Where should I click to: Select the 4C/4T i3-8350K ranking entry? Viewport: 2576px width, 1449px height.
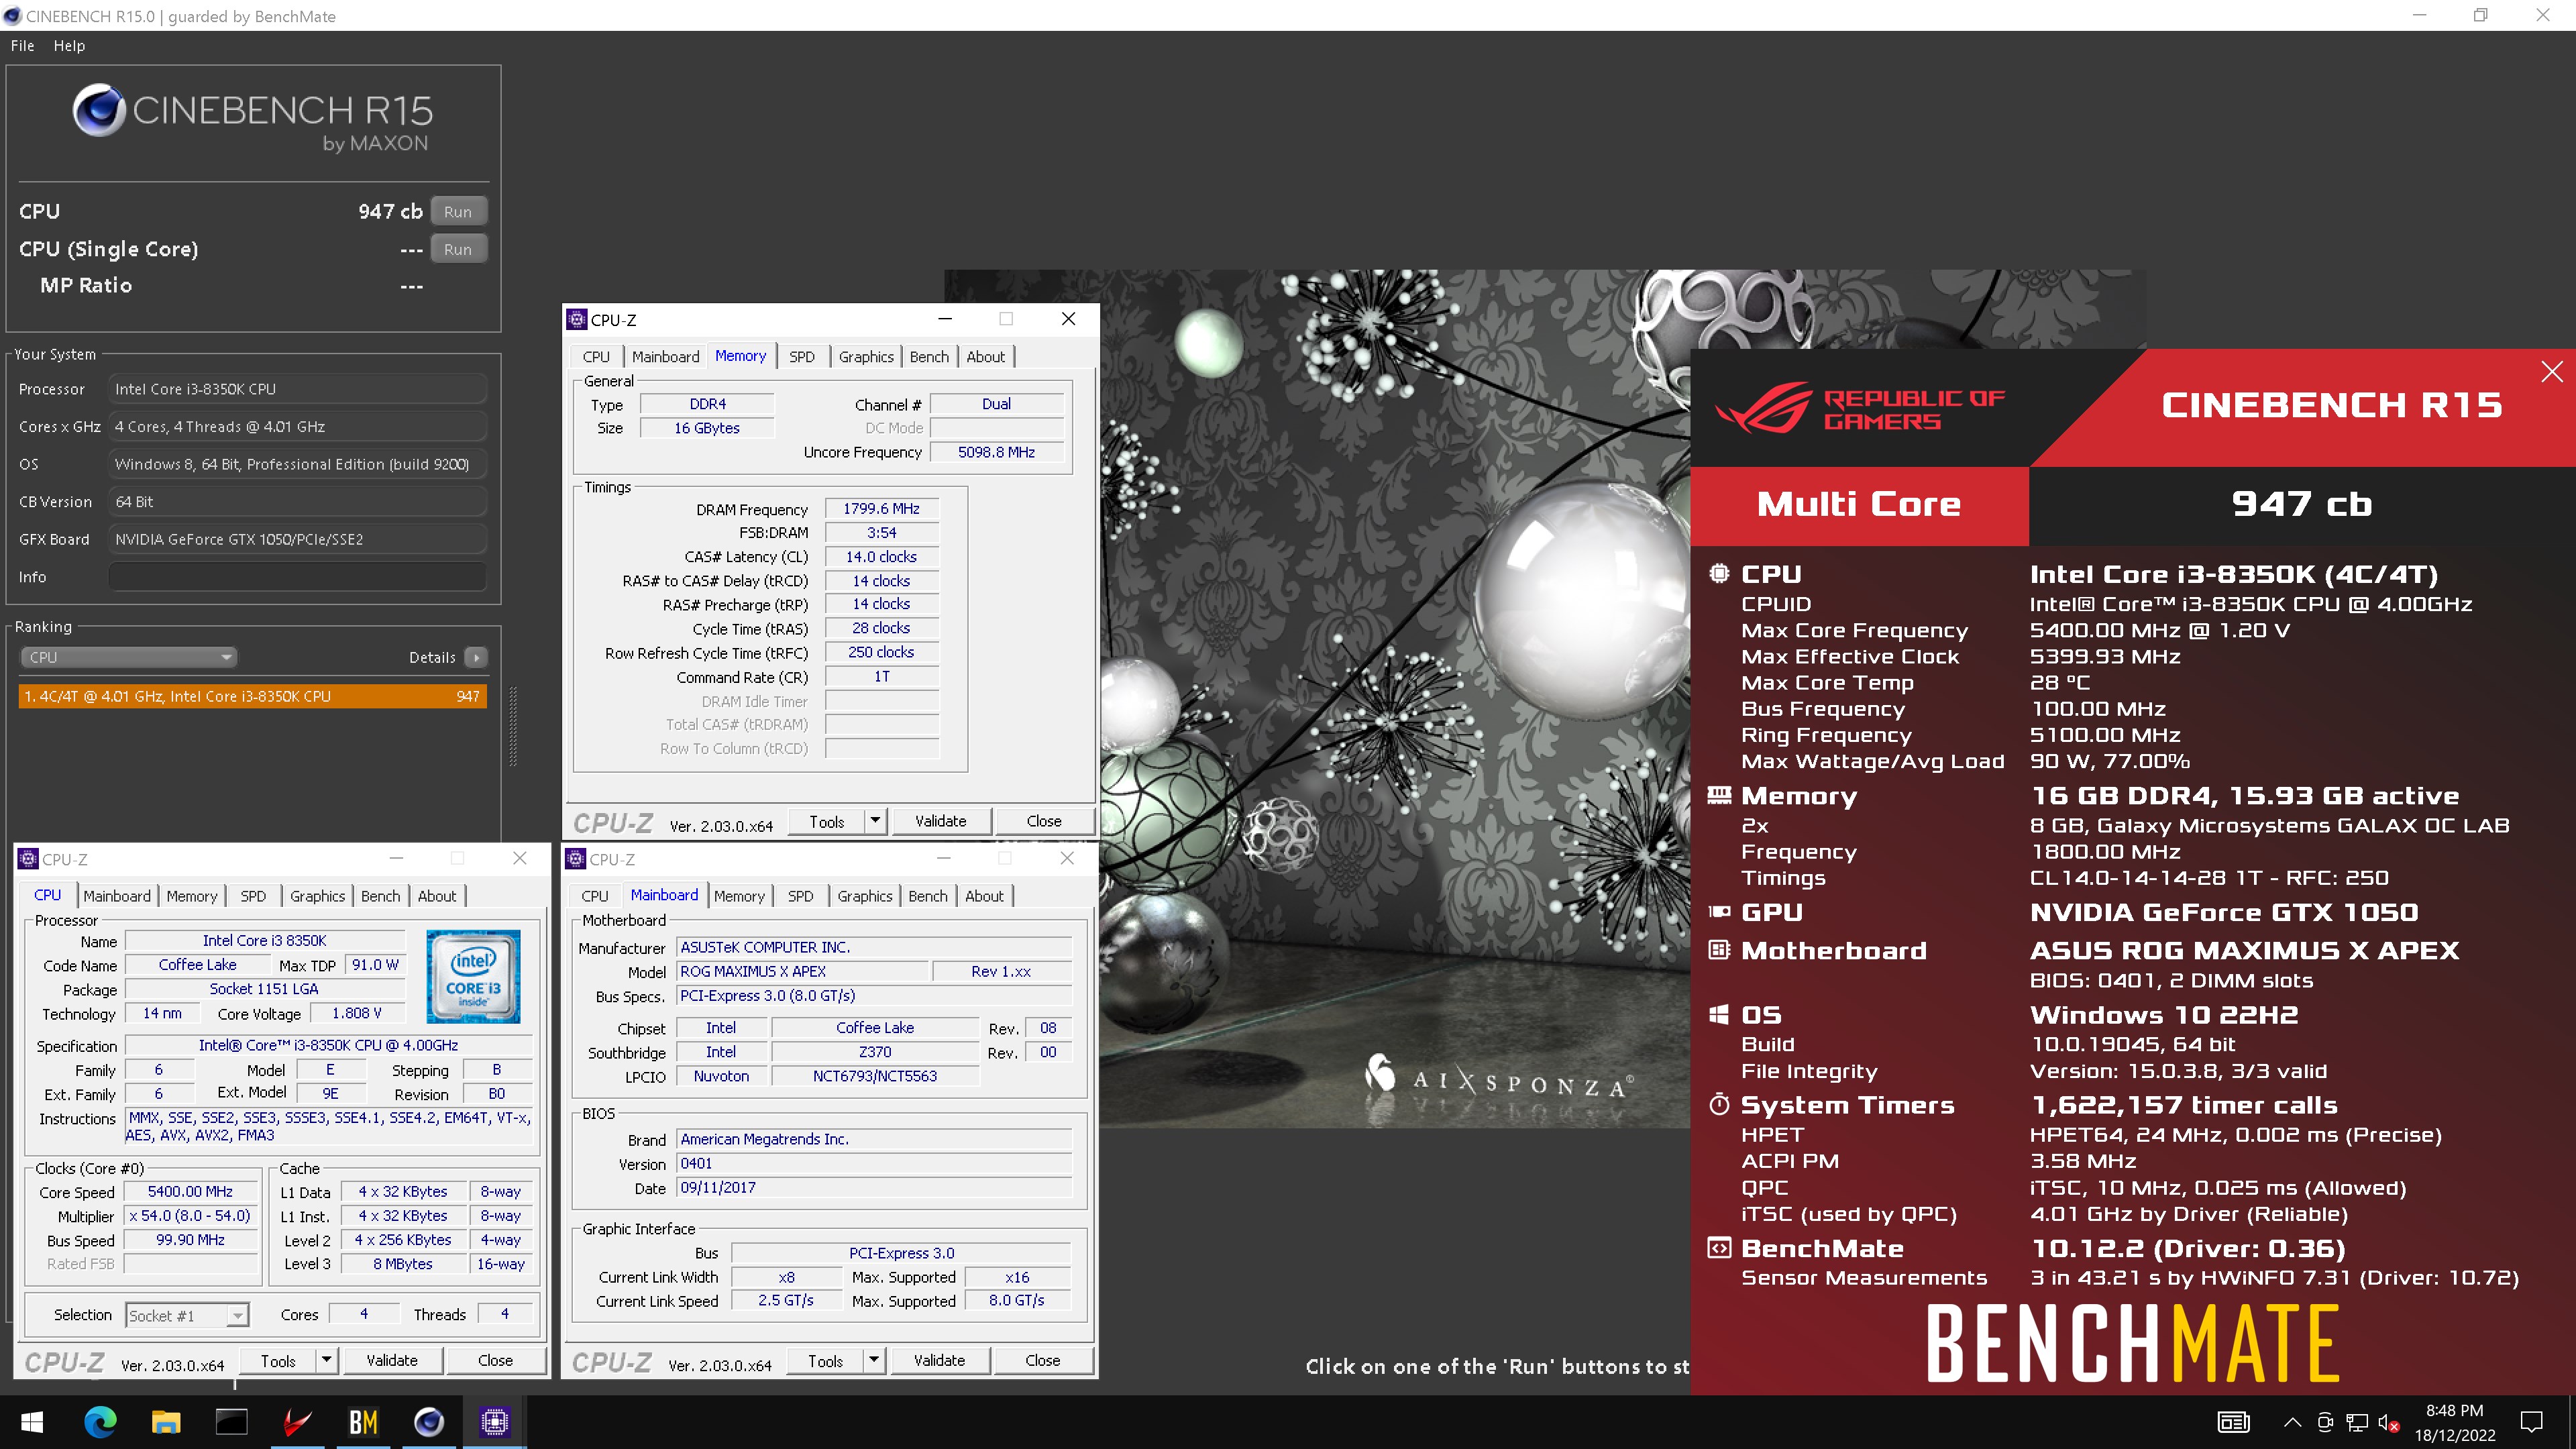(253, 696)
